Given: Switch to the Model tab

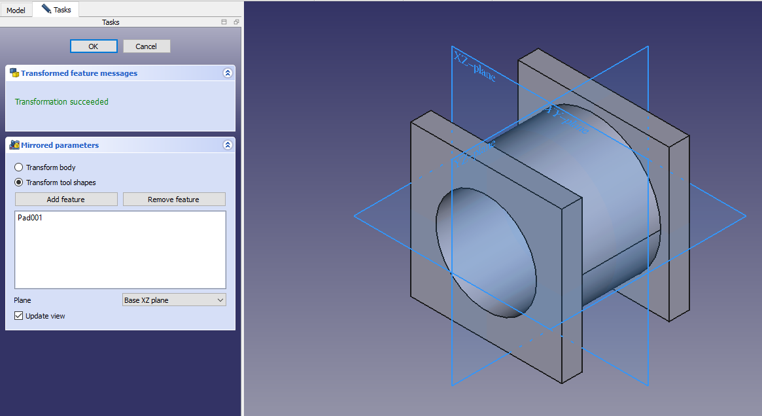Looking at the screenshot, I should tap(16, 10).
